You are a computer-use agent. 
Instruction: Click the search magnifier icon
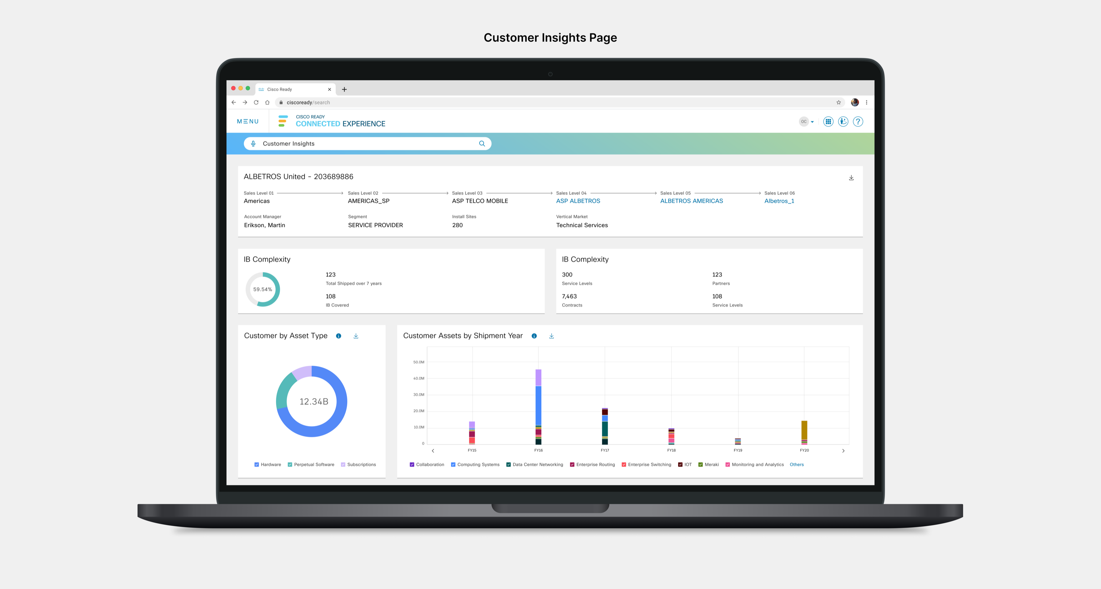(482, 143)
